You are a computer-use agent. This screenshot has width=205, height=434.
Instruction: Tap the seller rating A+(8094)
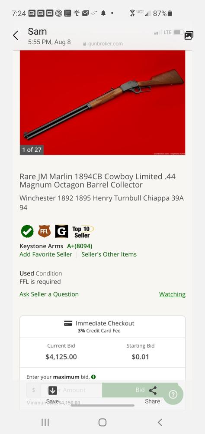click(80, 246)
